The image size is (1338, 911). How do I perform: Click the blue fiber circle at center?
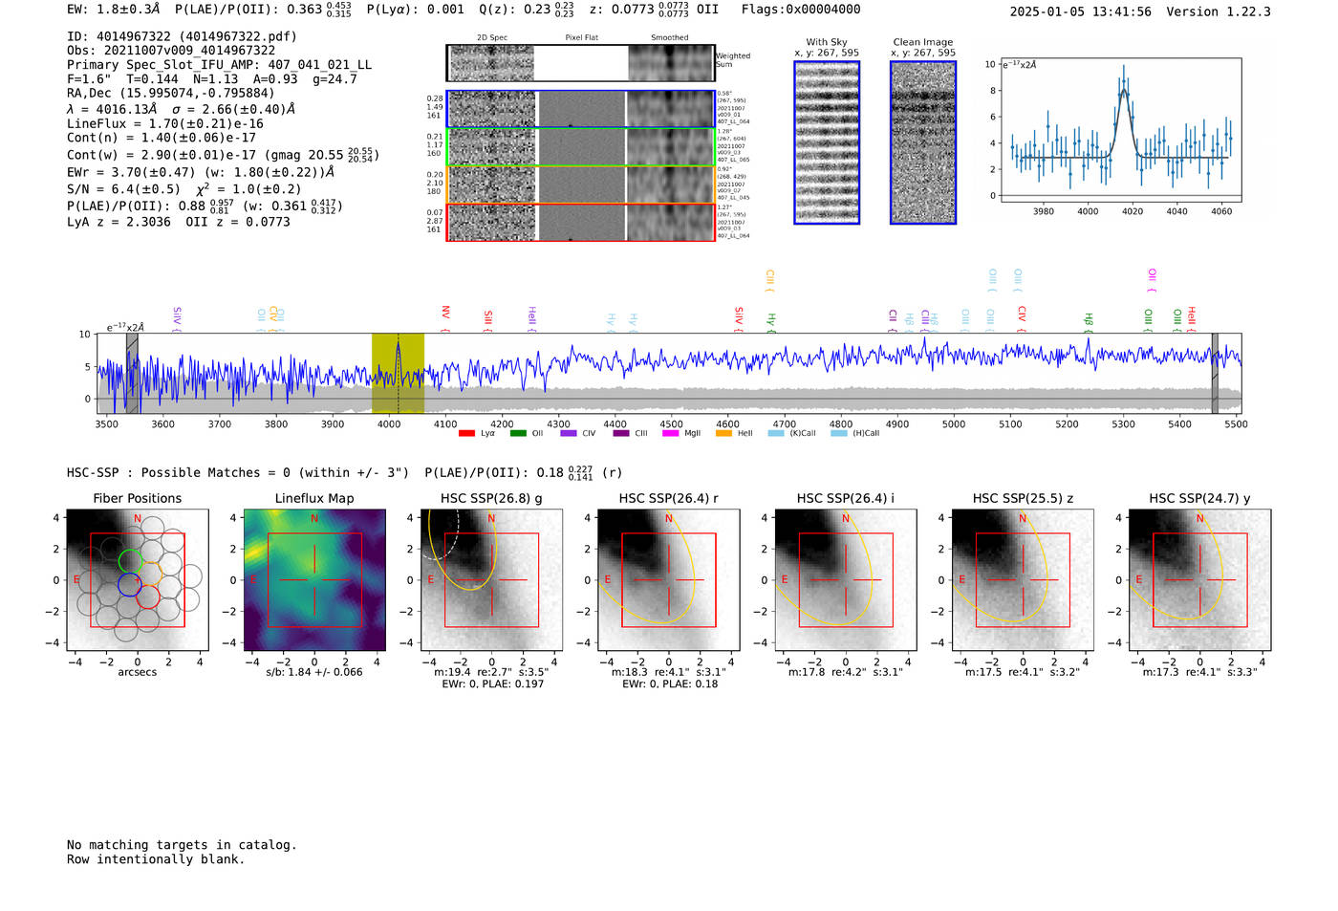click(129, 584)
